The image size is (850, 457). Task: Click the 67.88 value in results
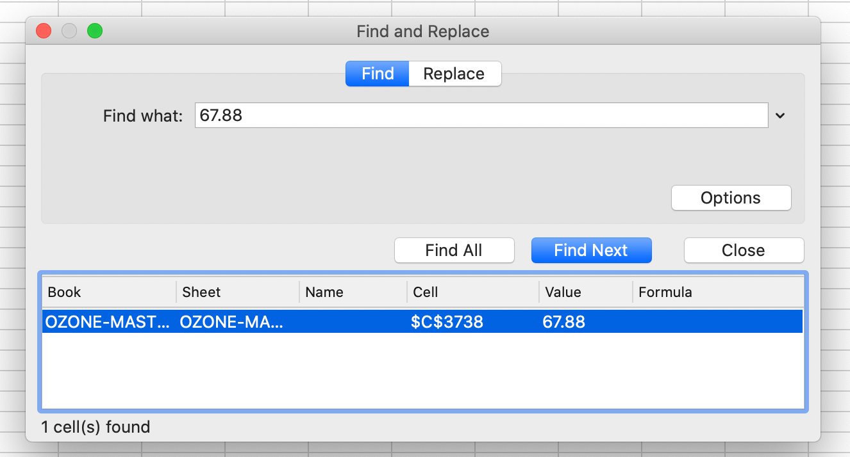pyautogui.click(x=564, y=321)
